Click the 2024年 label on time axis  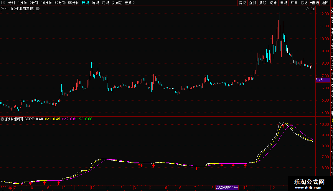[6, 187]
